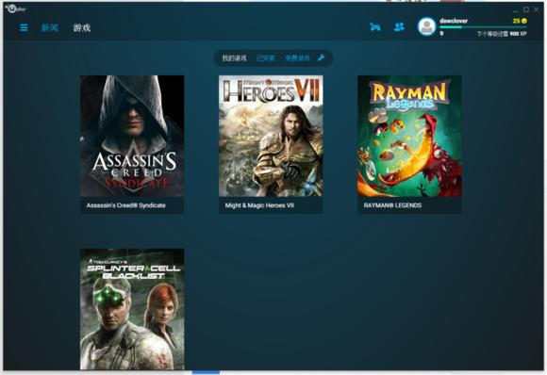Maximize the Uplay window
The height and width of the screenshot is (375, 547).
(x=526, y=9)
